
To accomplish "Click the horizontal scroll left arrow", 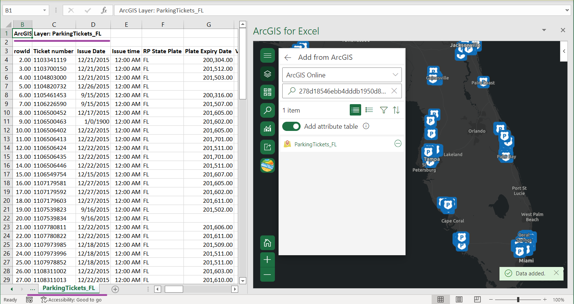I will tap(157, 289).
